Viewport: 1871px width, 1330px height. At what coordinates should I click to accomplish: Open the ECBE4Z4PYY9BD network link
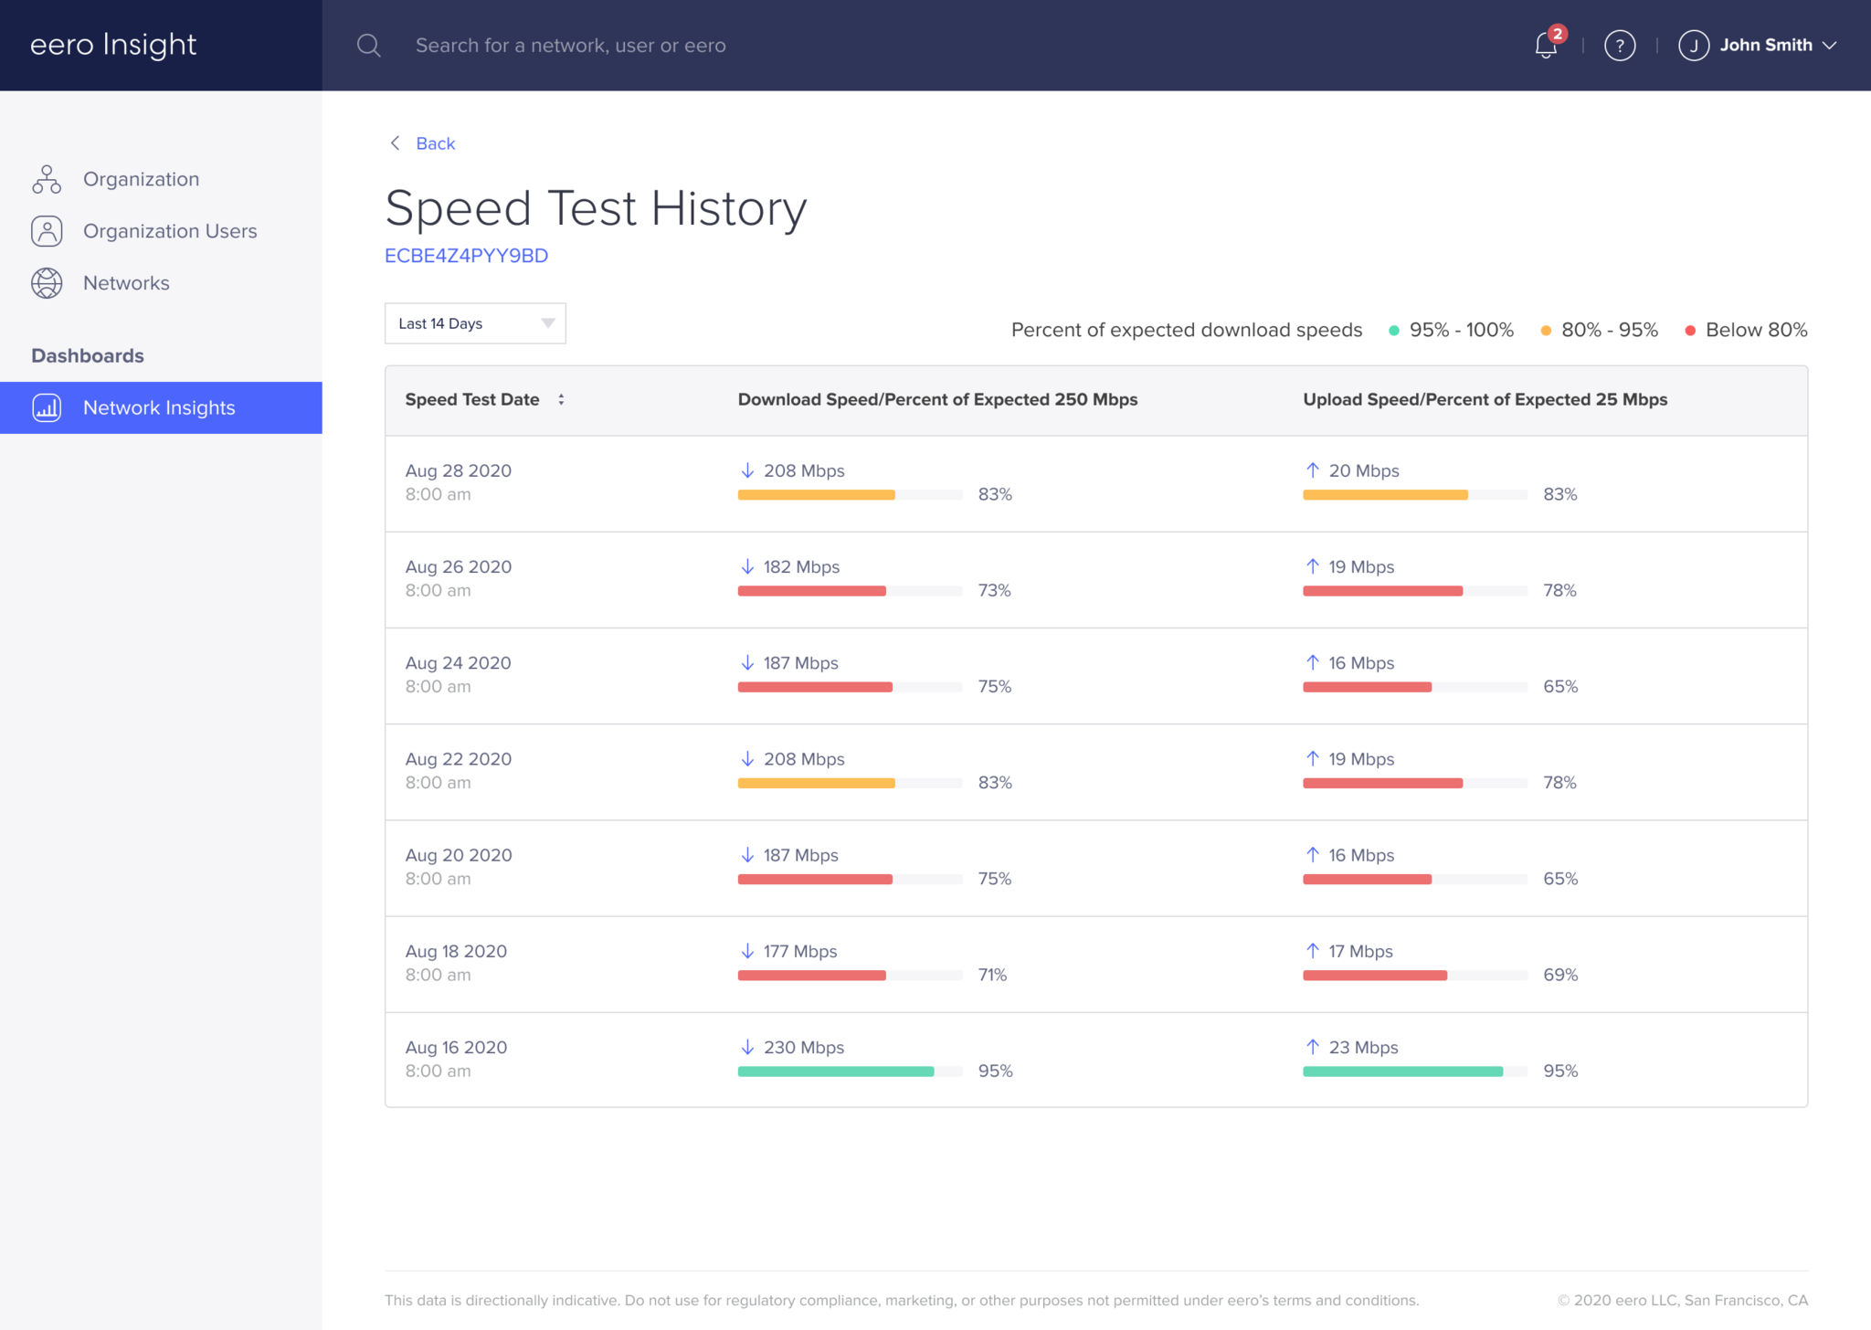click(x=466, y=256)
